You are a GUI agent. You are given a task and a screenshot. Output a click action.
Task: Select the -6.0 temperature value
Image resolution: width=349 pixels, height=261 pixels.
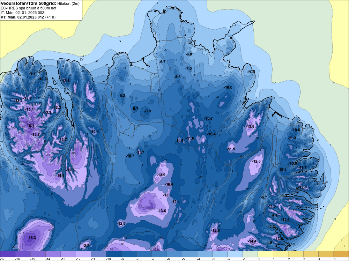click(x=188, y=54)
